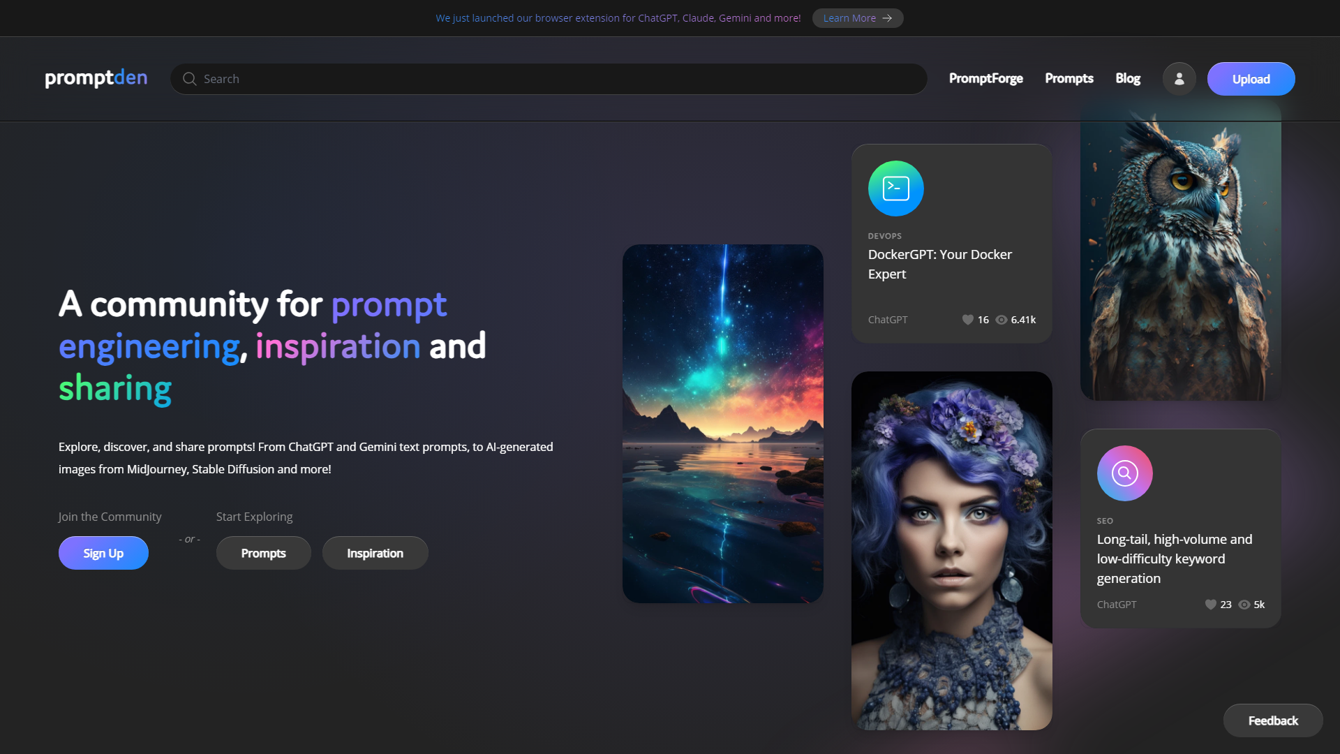Screen dimensions: 1340x754
Task: Click eye views icon on DockerGPT card
Action: pyautogui.click(x=1001, y=320)
